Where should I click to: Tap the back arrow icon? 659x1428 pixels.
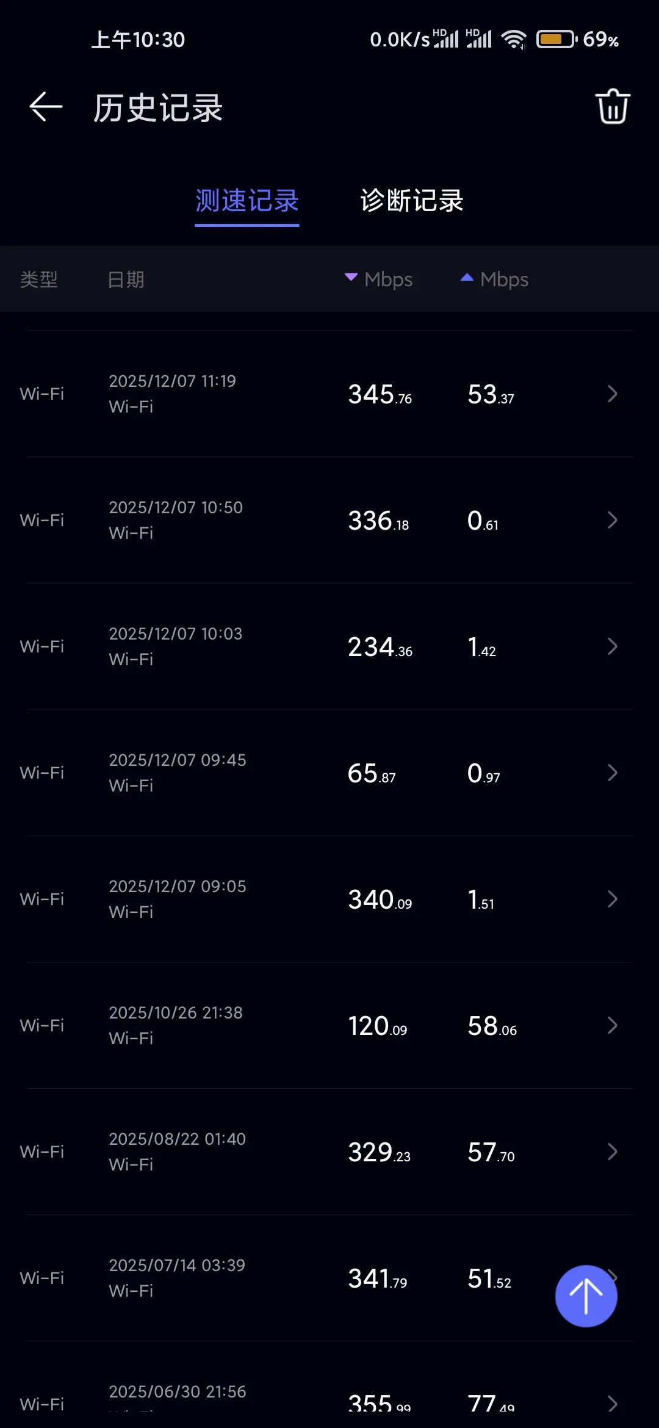click(46, 107)
